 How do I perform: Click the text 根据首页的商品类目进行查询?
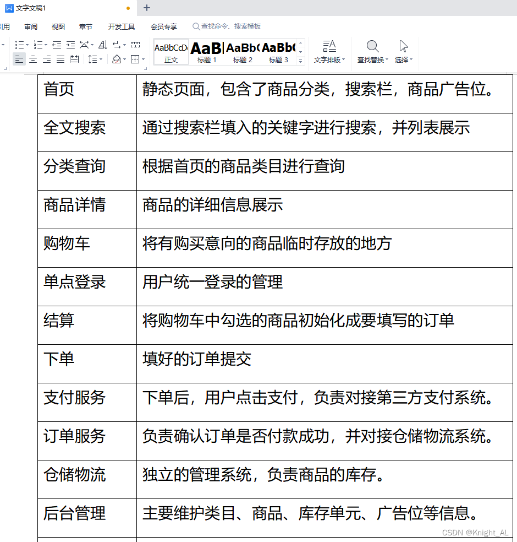244,166
